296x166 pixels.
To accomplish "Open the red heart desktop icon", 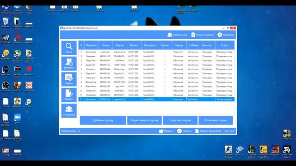I will coord(29,71).
